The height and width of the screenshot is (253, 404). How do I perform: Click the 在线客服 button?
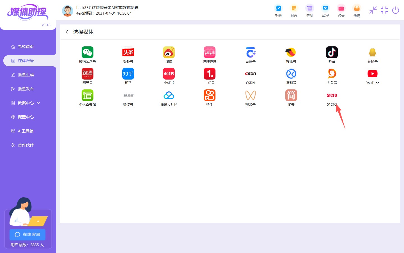coord(27,234)
